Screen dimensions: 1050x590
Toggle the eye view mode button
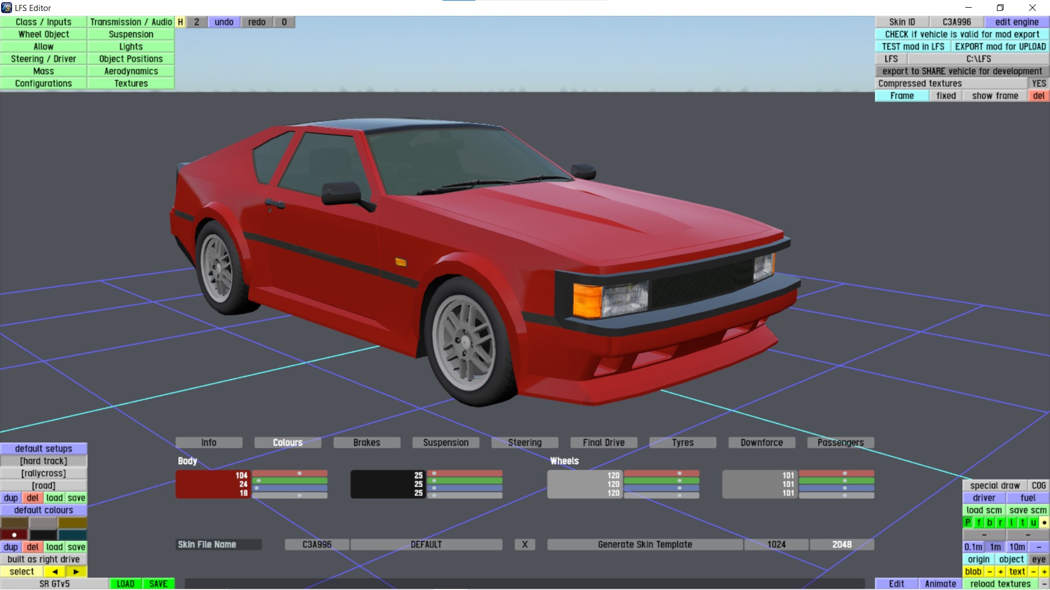(x=1039, y=559)
